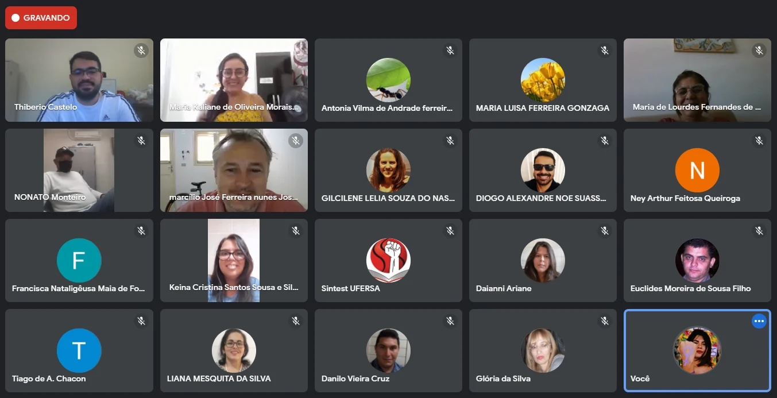Click muted mic icon on Daianni Ariane tile
The image size is (777, 398).
pos(605,231)
